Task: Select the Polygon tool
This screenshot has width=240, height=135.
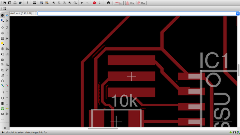Action: pyautogui.click(x=7, y=103)
